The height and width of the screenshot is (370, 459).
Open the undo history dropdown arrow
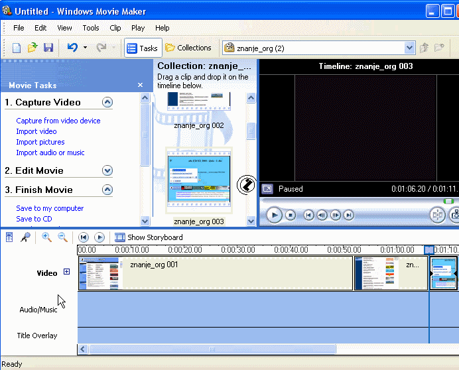coord(85,48)
